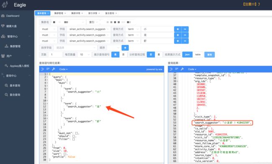Click the 基本查询 magnifier icon in sidebar
Viewport: 272px width, 164px height.
point(6,86)
